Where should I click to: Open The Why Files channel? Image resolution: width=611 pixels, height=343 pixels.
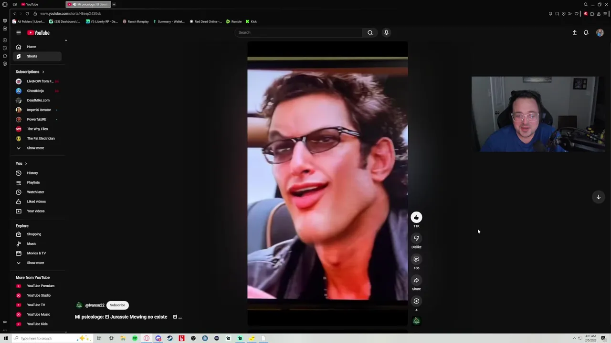38,129
